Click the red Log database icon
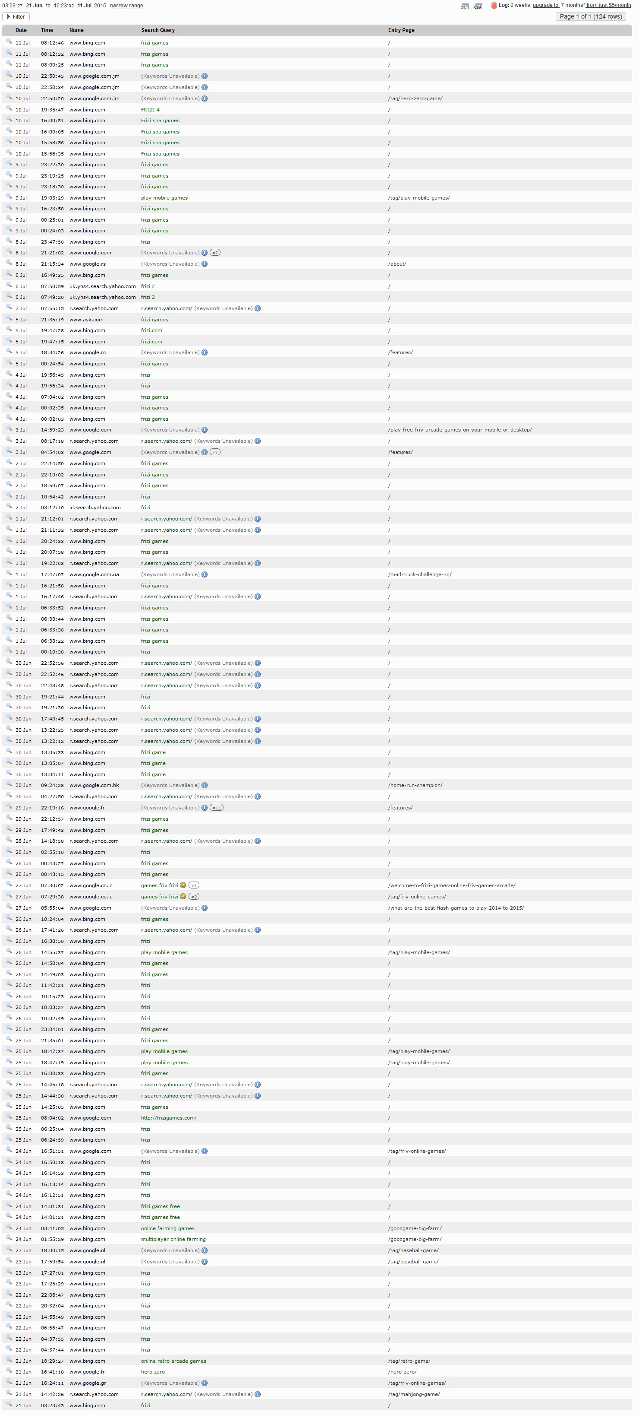 coord(494,6)
